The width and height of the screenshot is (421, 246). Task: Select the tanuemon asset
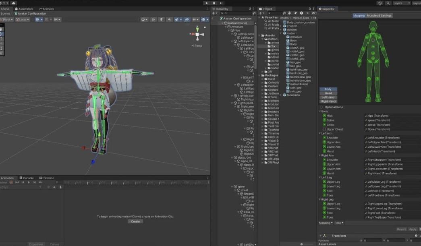(x=291, y=95)
